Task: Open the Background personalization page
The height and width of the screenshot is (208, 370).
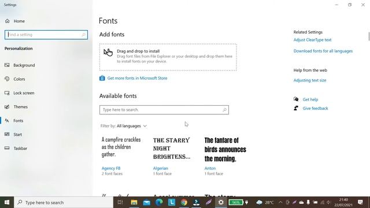Action: [24, 65]
